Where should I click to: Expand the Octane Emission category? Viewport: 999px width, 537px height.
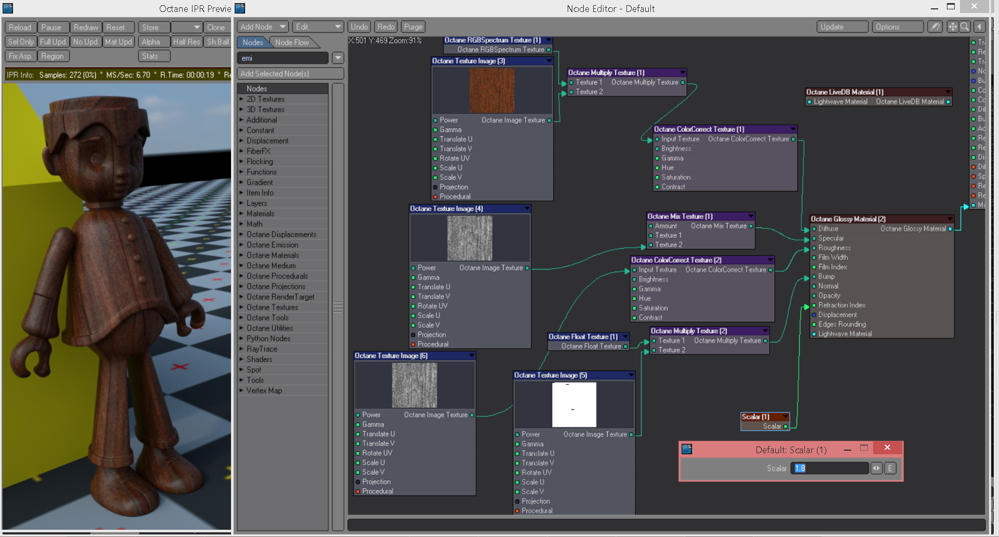pos(241,245)
